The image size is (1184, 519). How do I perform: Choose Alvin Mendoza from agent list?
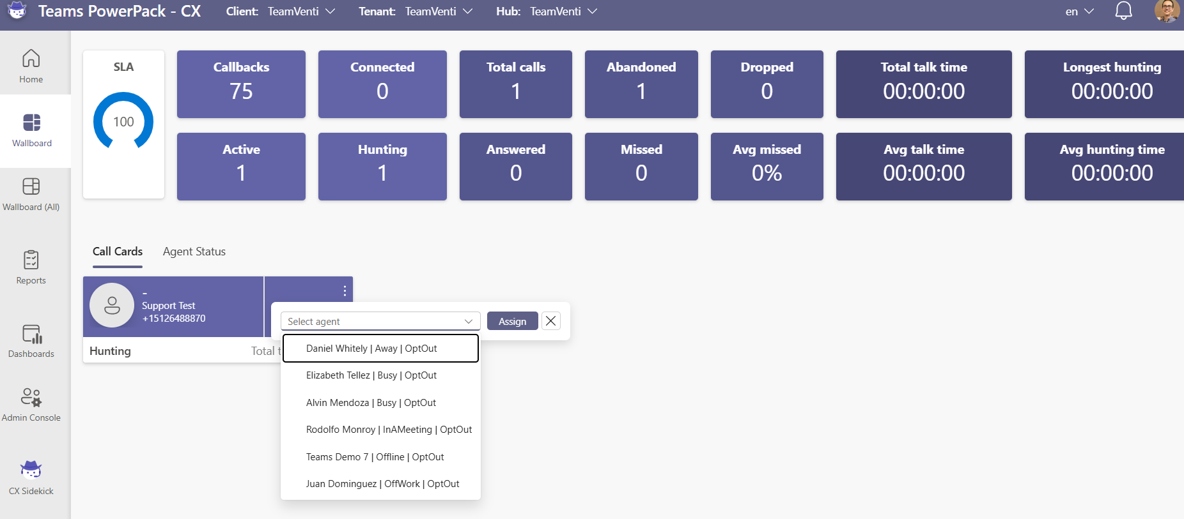[x=380, y=403]
